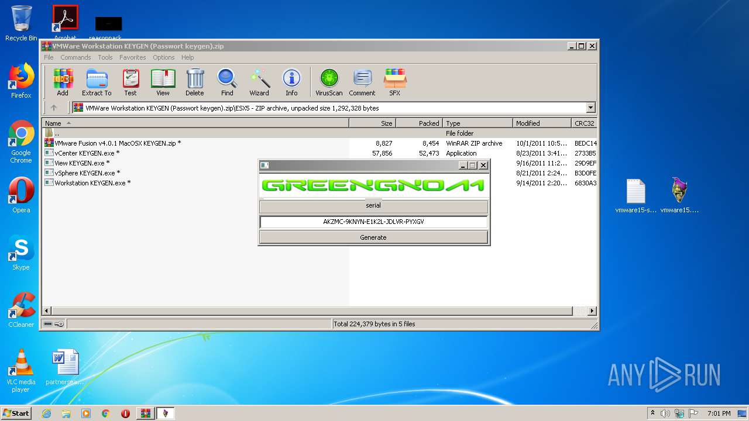Click the media player taskbar icon
The height and width of the screenshot is (421, 749).
point(86,413)
